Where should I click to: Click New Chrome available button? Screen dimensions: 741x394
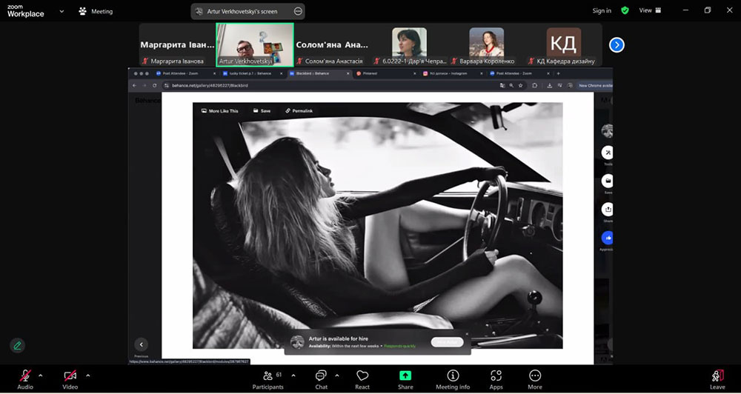[x=594, y=85]
